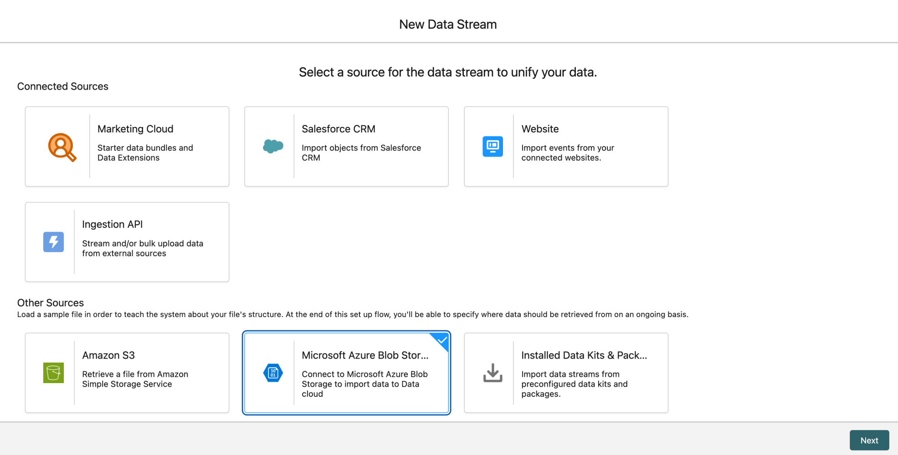Viewport: 898px width, 455px height.
Task: Click 'Starter data bundles and Data Extensions' description
Action: pos(145,153)
